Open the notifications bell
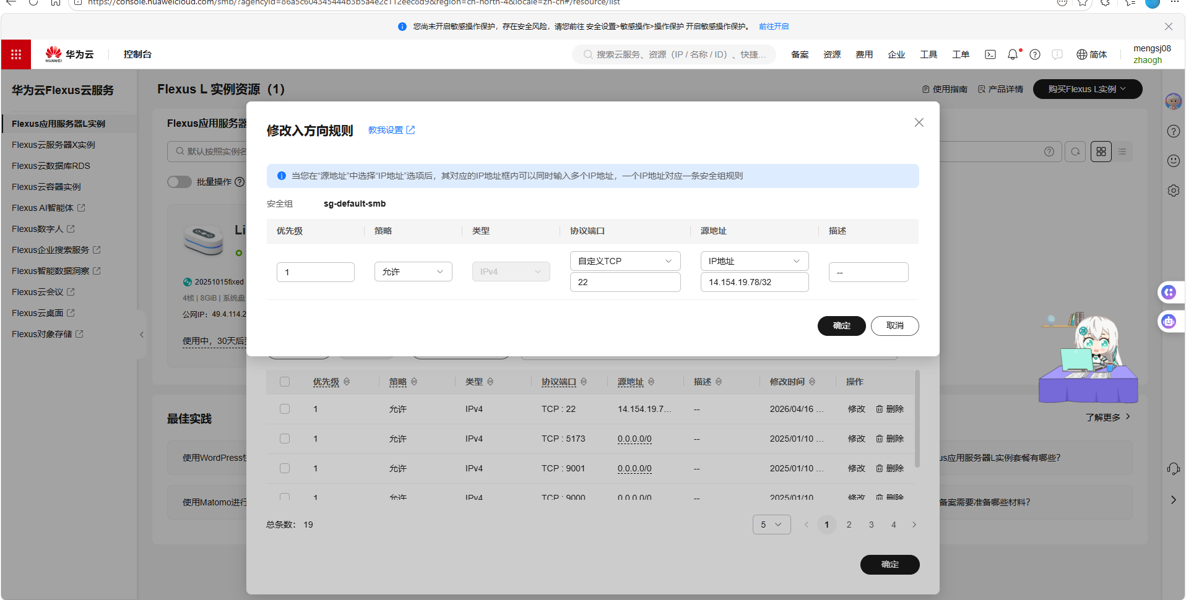The image size is (1186, 600). coord(1013,54)
